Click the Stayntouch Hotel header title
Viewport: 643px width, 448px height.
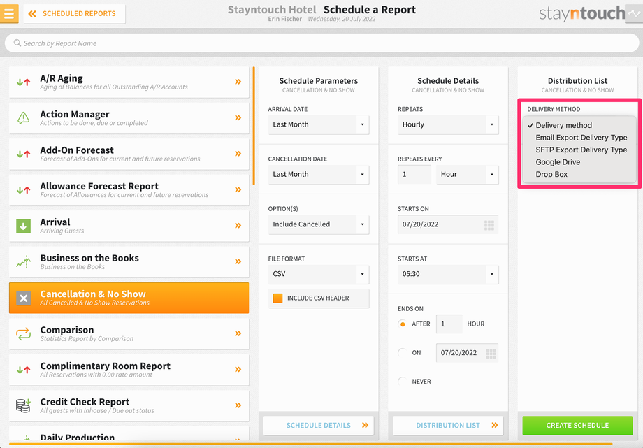tap(272, 10)
